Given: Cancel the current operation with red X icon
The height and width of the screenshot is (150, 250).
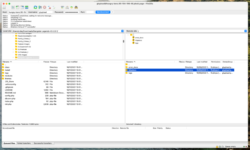Looking at the screenshot, I should coord(44,7).
